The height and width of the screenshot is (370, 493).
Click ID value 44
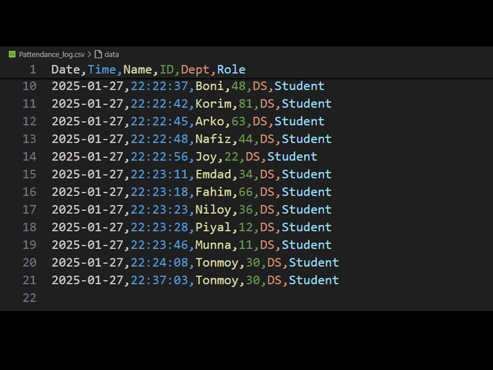(246, 139)
